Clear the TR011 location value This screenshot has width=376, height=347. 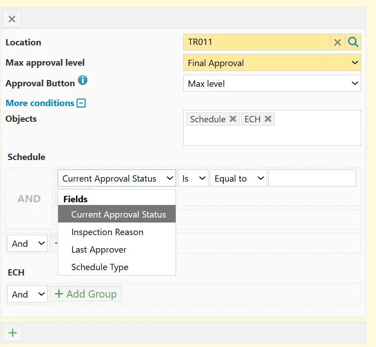pyautogui.click(x=337, y=42)
